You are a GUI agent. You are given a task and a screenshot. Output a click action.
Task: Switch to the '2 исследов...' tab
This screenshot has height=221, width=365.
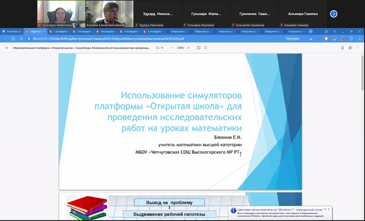82,32
